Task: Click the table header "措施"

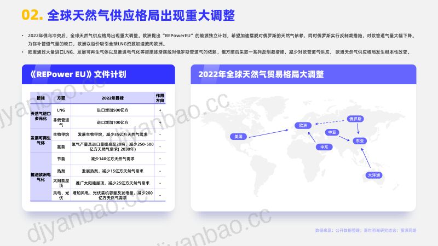Action: (x=41, y=98)
